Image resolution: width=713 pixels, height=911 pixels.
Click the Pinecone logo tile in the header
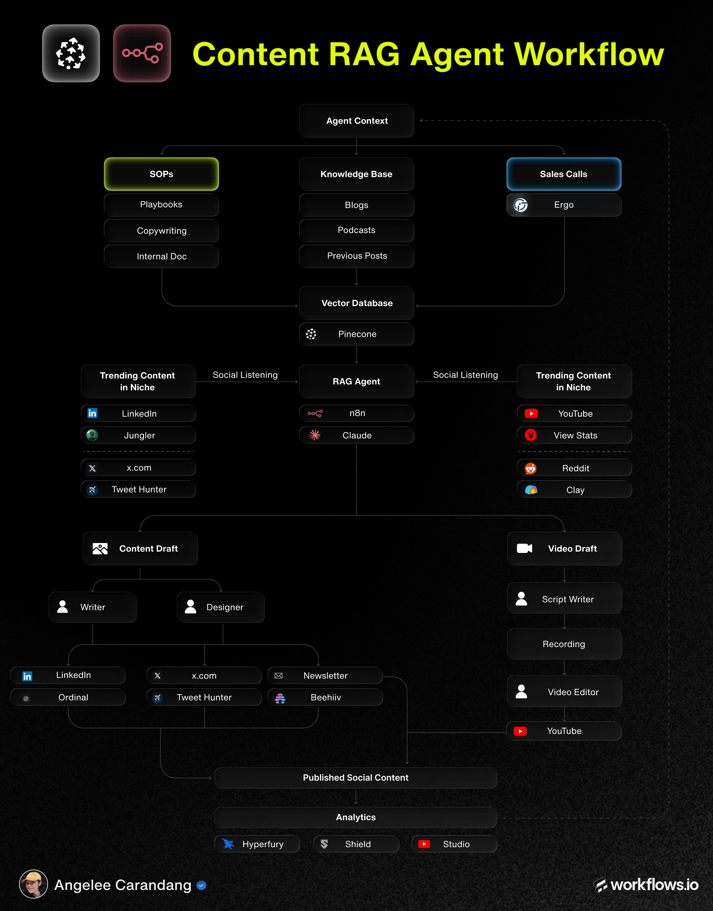click(x=71, y=53)
